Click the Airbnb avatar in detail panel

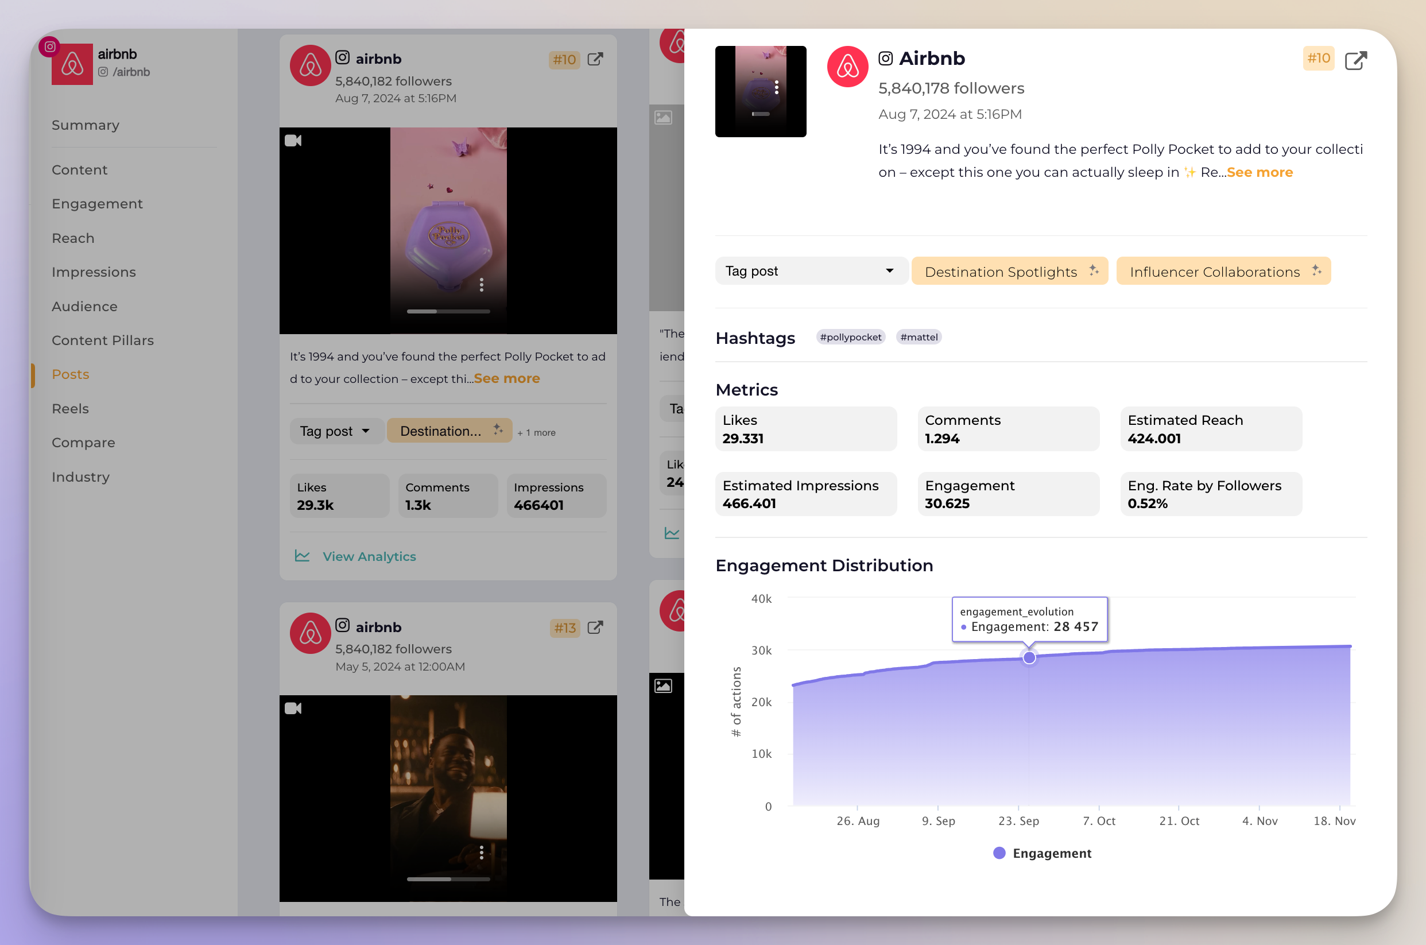pos(847,66)
